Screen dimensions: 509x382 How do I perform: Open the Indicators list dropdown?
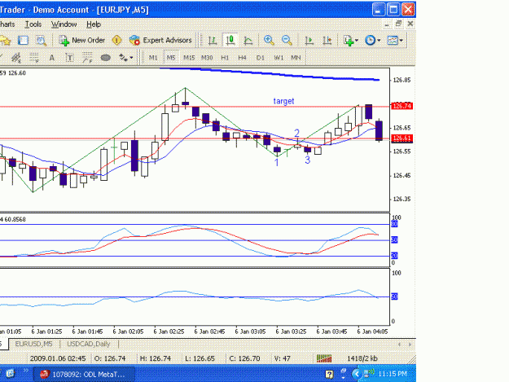click(x=351, y=40)
